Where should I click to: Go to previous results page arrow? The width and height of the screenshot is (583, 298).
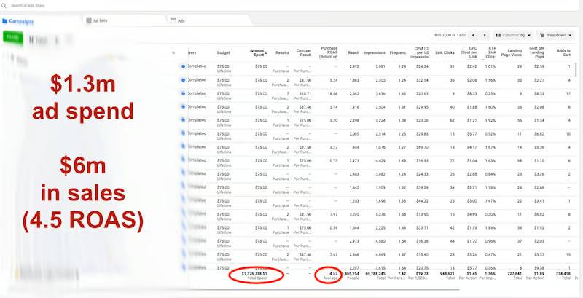click(x=474, y=34)
